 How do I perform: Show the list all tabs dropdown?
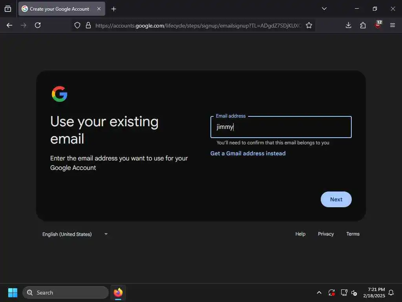click(324, 9)
